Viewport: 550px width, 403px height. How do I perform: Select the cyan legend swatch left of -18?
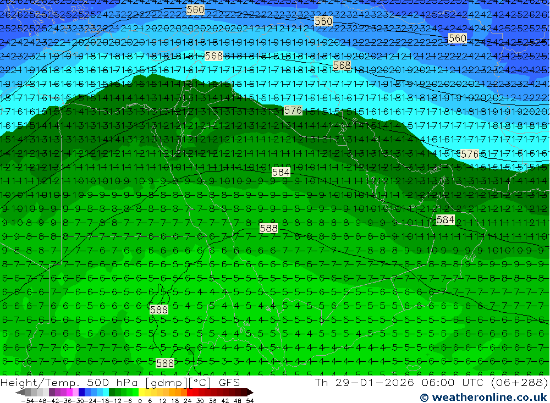point(106,392)
